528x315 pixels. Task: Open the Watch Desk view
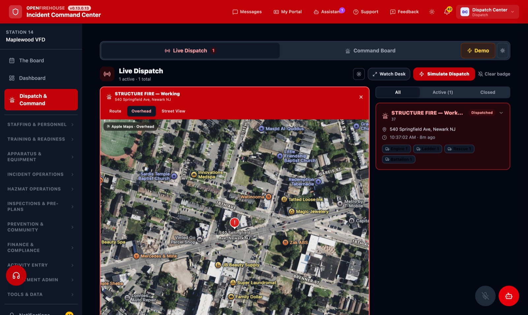click(x=389, y=74)
